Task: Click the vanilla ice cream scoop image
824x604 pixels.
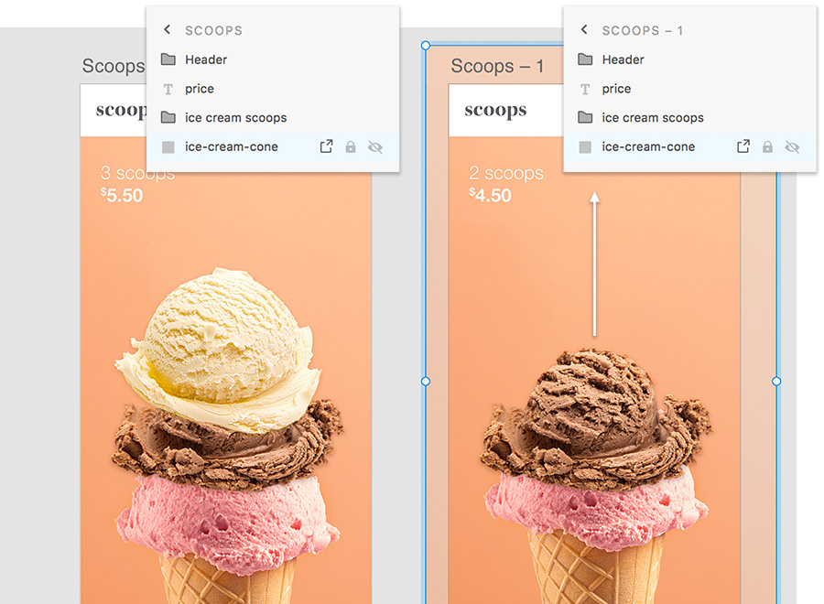Action: coord(218,350)
